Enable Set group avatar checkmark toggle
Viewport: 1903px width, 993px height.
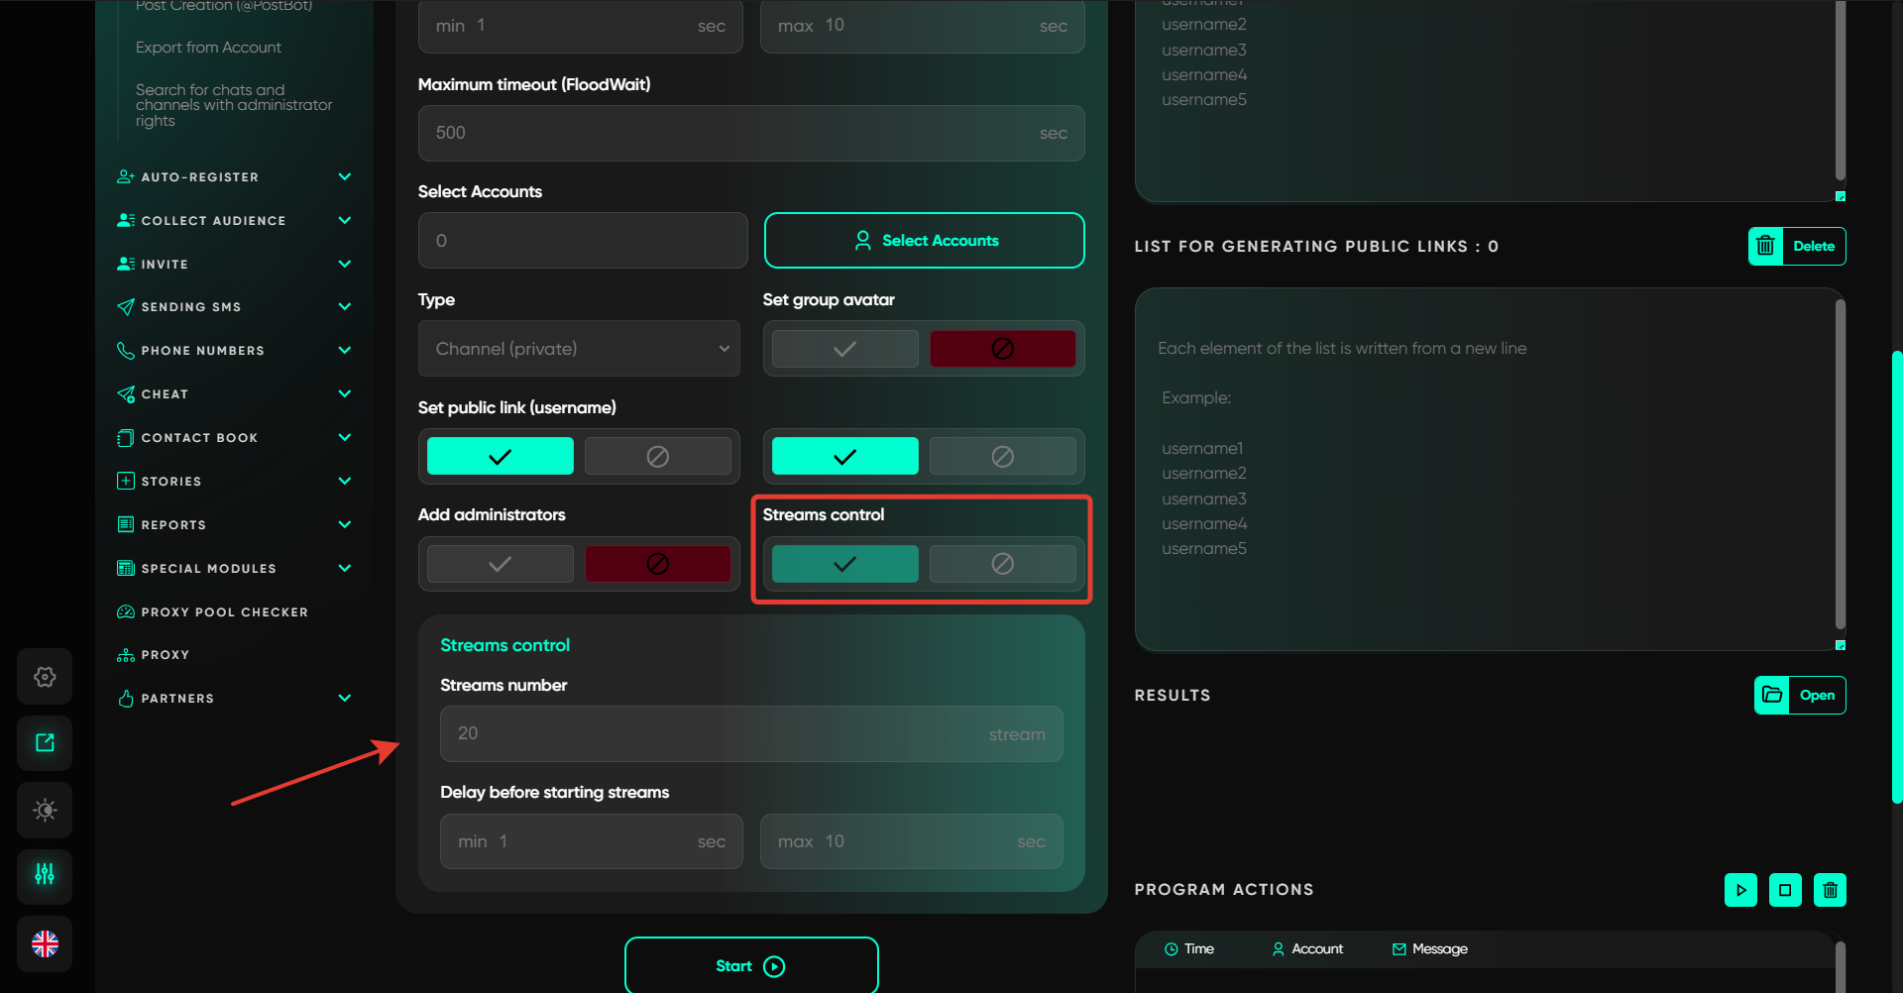[x=844, y=349]
